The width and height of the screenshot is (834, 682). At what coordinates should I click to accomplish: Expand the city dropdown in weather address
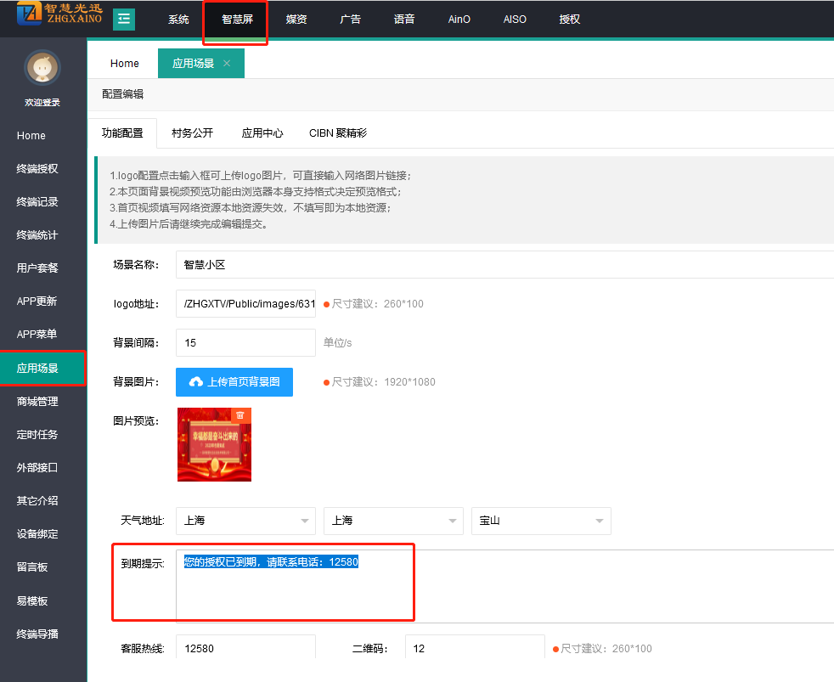point(392,521)
